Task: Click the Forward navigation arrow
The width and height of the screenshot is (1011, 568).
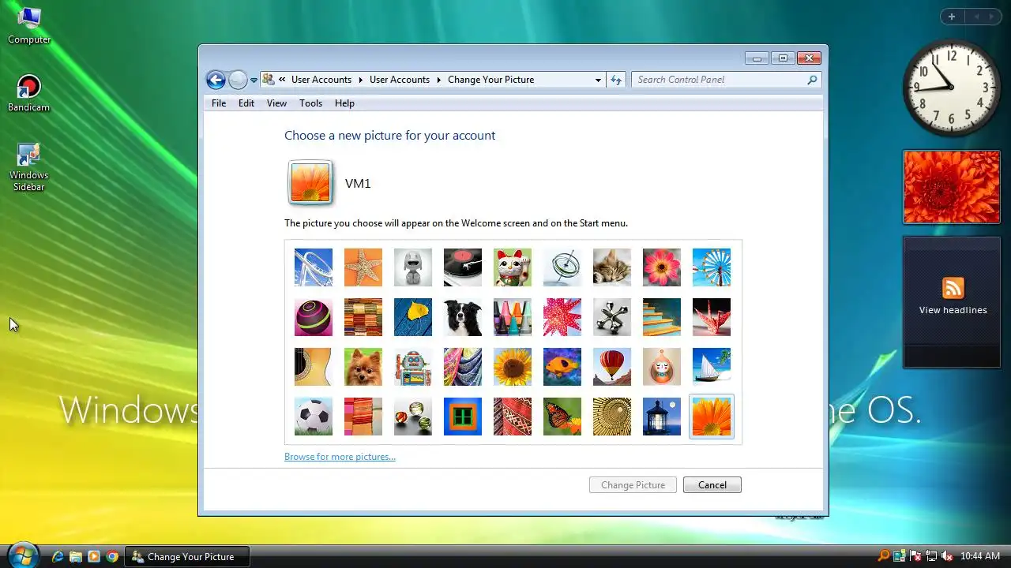Action: [x=238, y=80]
